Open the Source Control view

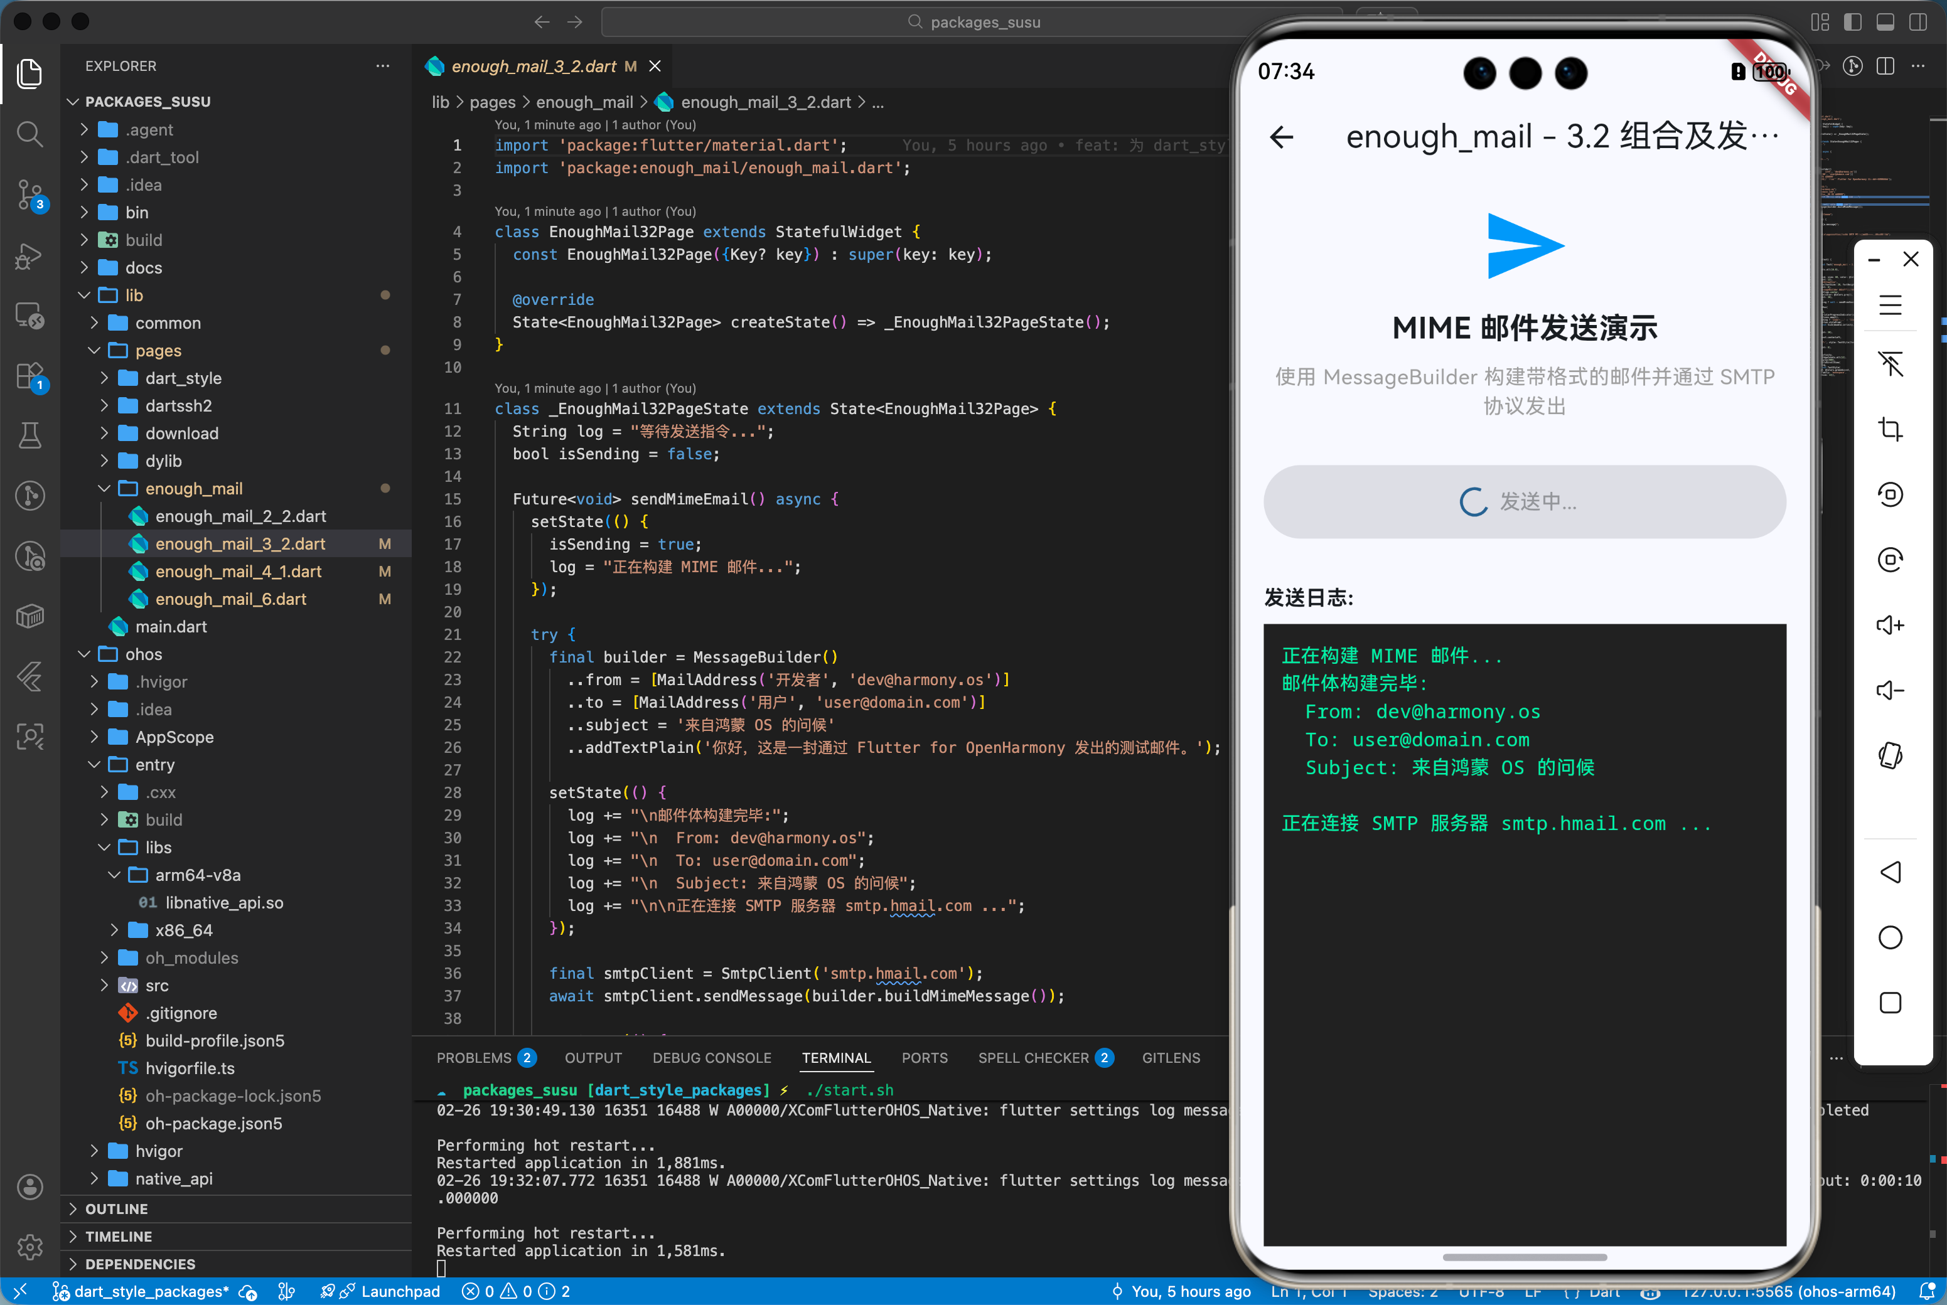[30, 194]
